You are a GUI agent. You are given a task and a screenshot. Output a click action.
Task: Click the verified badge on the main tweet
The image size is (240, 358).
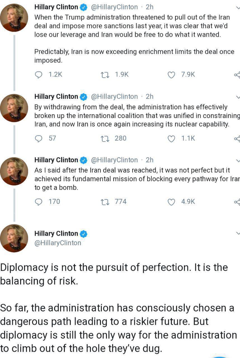click(84, 234)
